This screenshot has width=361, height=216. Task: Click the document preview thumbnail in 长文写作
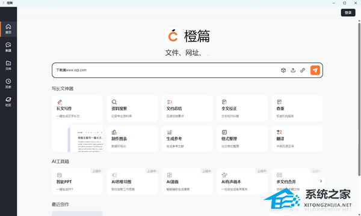pyautogui.click(x=85, y=139)
